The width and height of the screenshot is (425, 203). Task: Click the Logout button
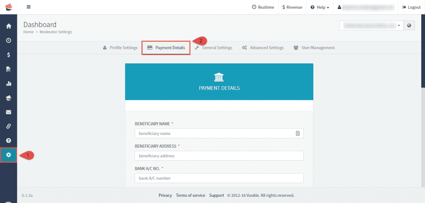pyautogui.click(x=411, y=7)
